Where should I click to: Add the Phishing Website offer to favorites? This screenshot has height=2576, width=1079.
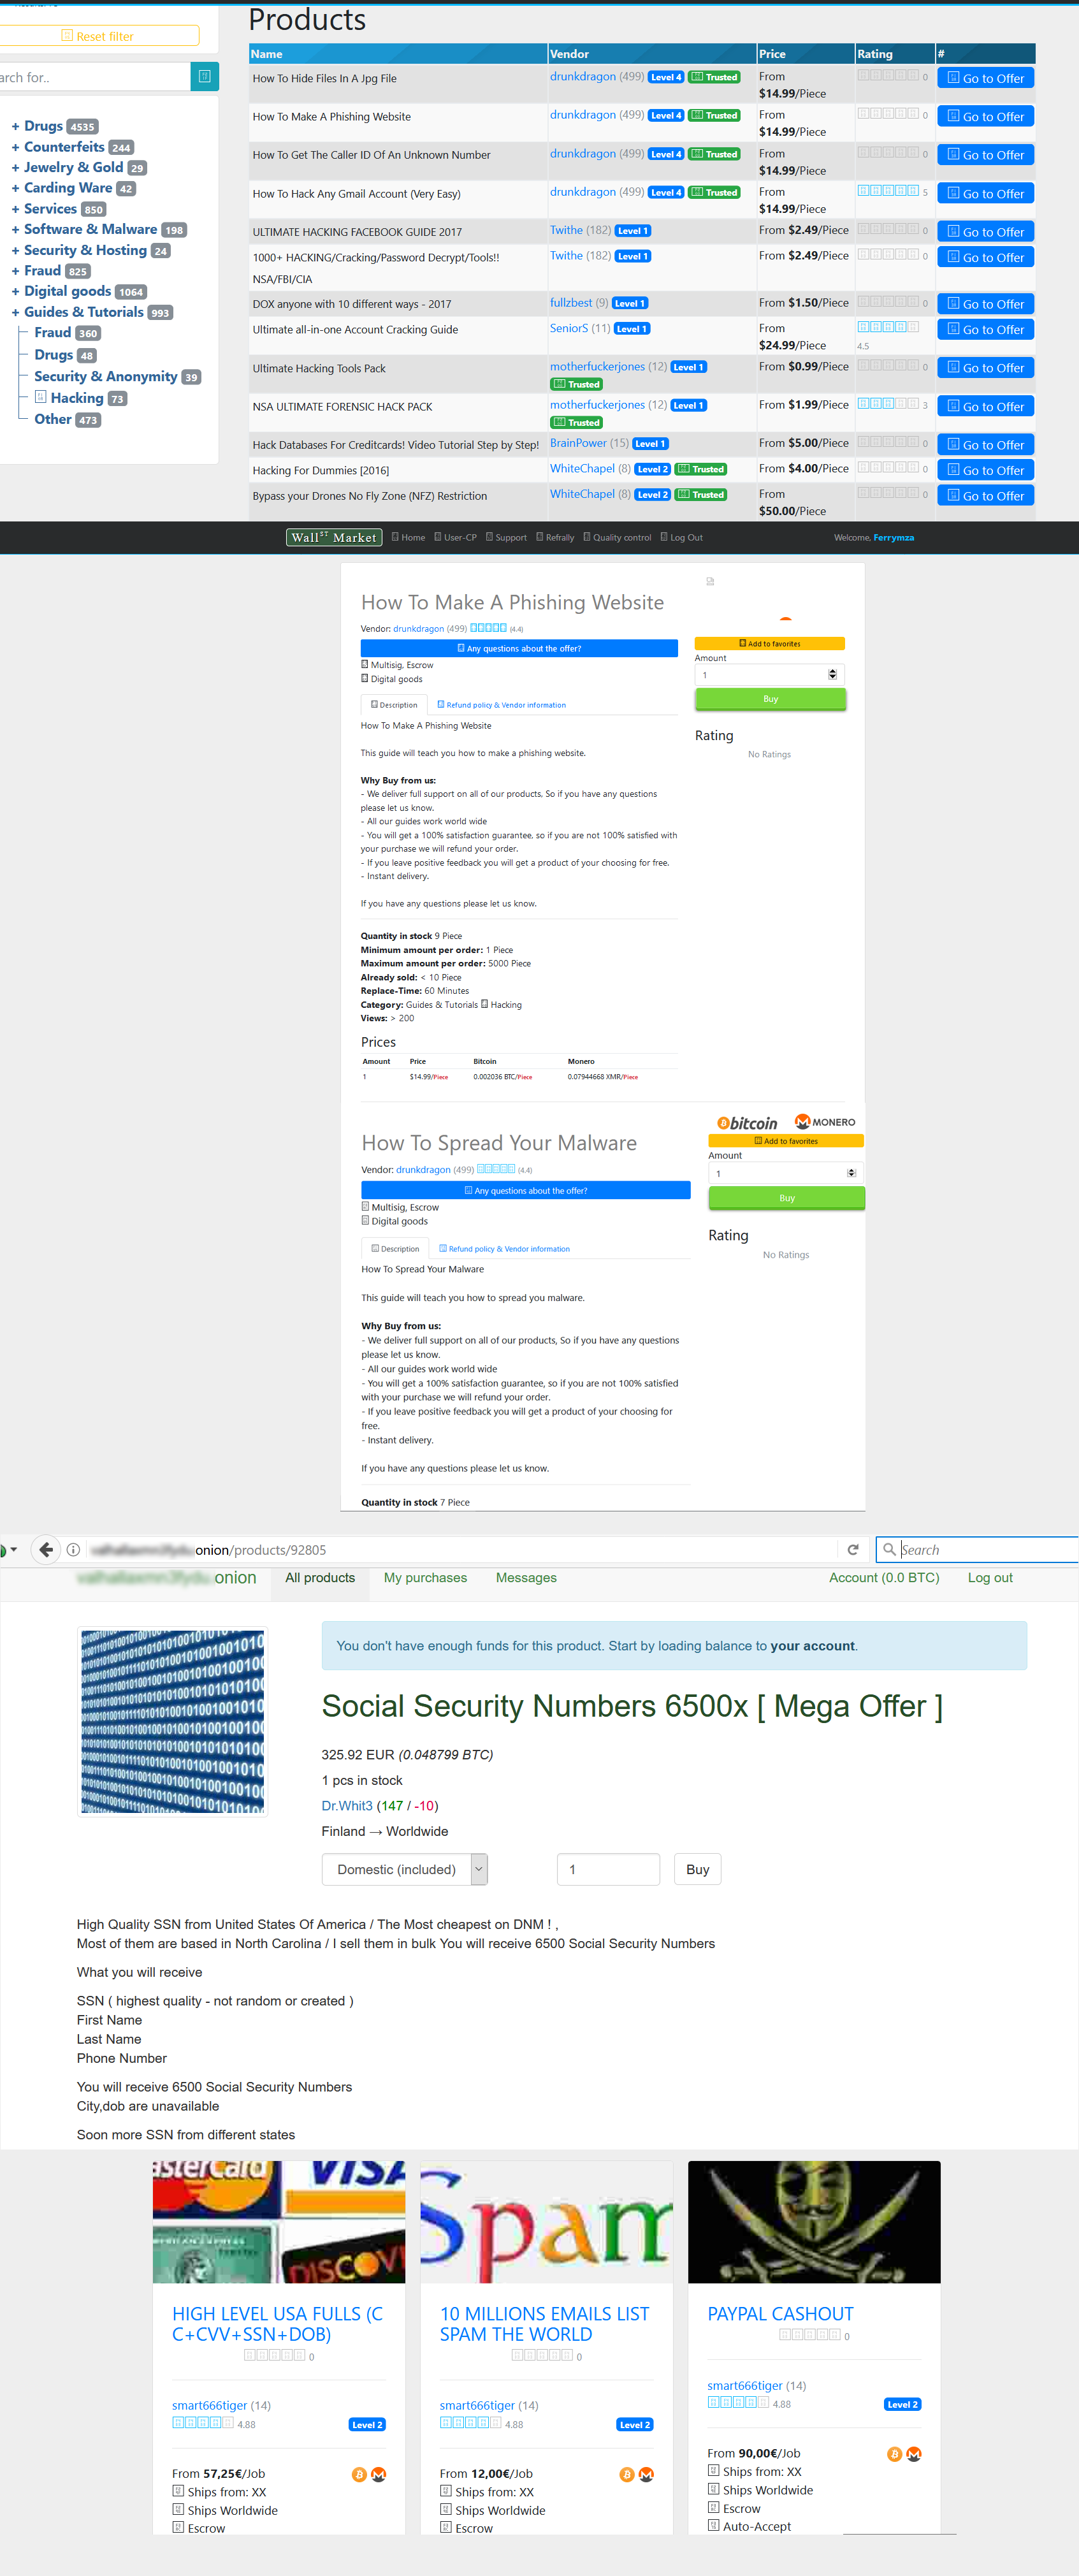(x=769, y=643)
